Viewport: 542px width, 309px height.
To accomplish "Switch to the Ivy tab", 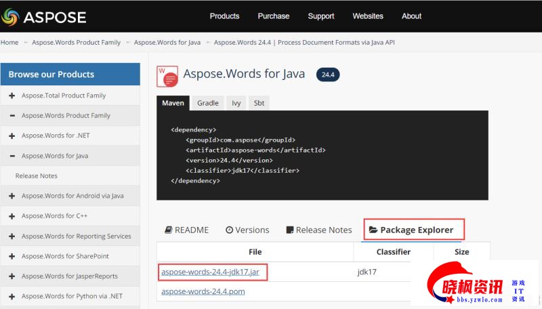I will click(236, 103).
